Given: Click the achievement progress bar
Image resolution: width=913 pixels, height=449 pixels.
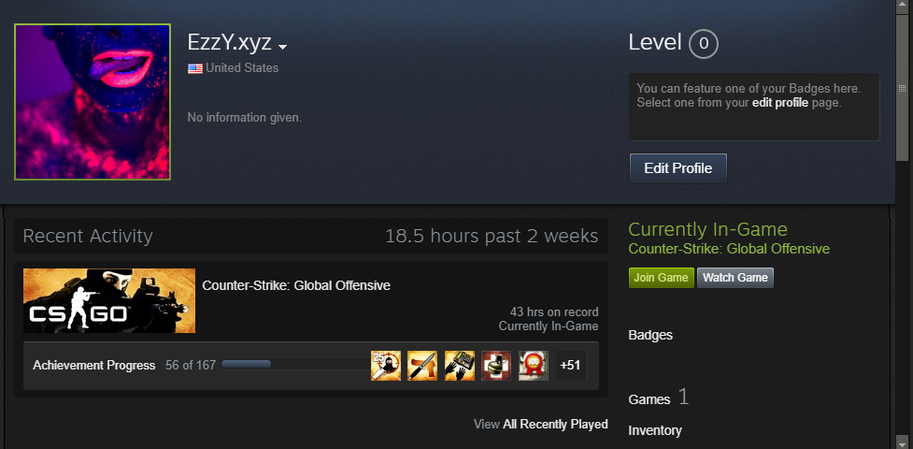Looking at the screenshot, I should tap(296, 365).
